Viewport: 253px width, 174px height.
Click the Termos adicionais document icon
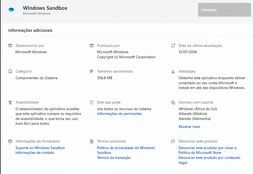click(x=92, y=141)
